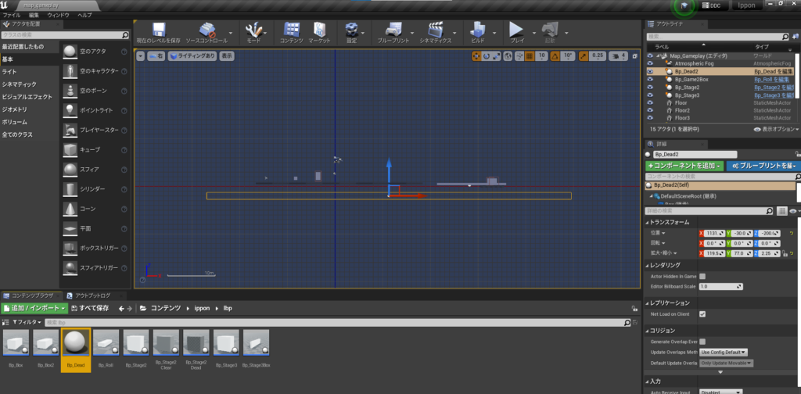The width and height of the screenshot is (801, 394).
Task: Open the Update Overlaps Method dropdown
Action: point(724,352)
